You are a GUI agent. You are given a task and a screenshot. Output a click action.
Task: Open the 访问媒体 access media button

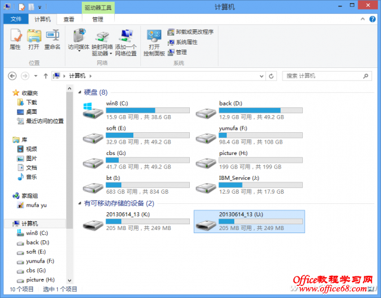pos(79,40)
